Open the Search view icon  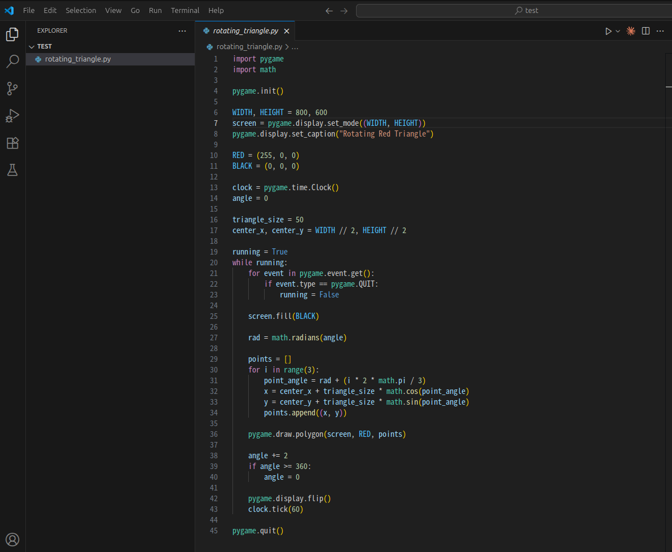pos(12,62)
